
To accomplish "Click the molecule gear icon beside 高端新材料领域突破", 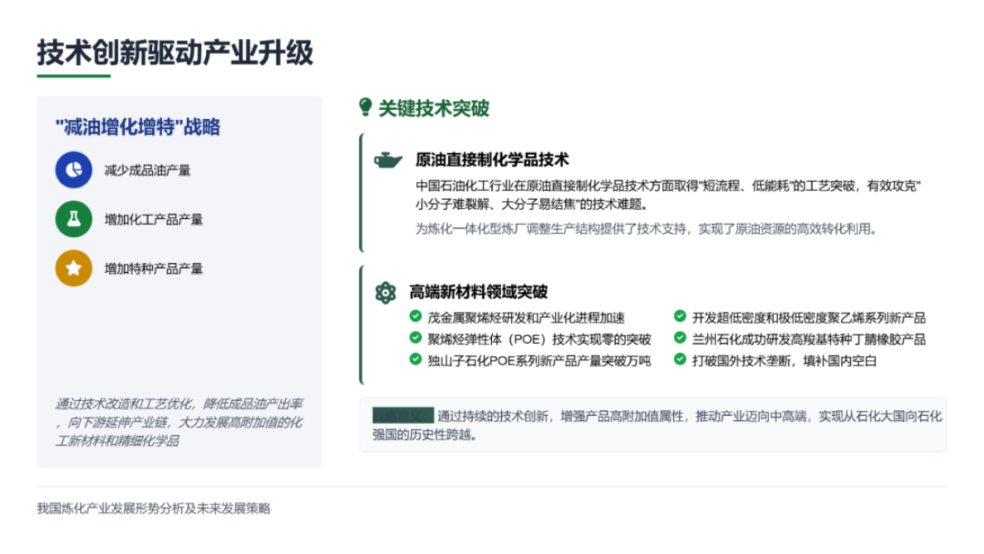I will (x=385, y=291).
